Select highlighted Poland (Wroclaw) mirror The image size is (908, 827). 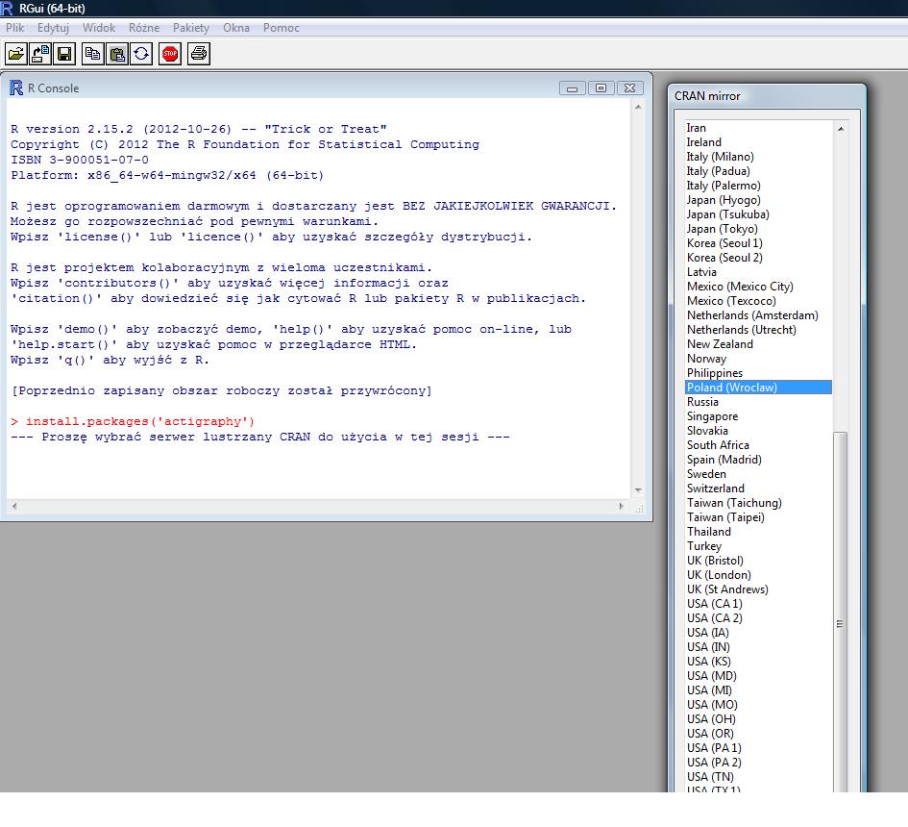758,388
